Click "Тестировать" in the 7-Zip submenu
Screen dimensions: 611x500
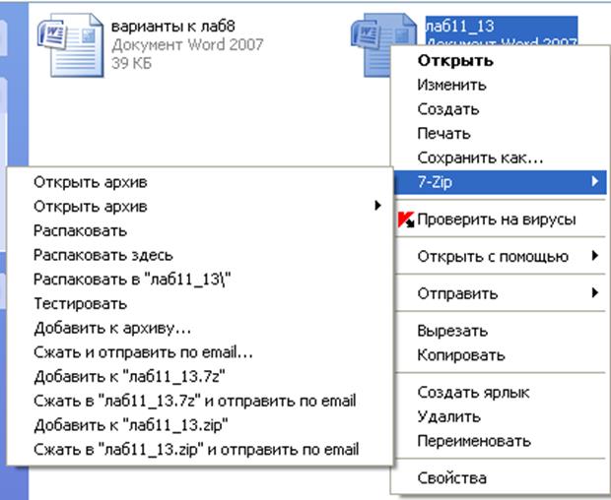click(x=77, y=304)
